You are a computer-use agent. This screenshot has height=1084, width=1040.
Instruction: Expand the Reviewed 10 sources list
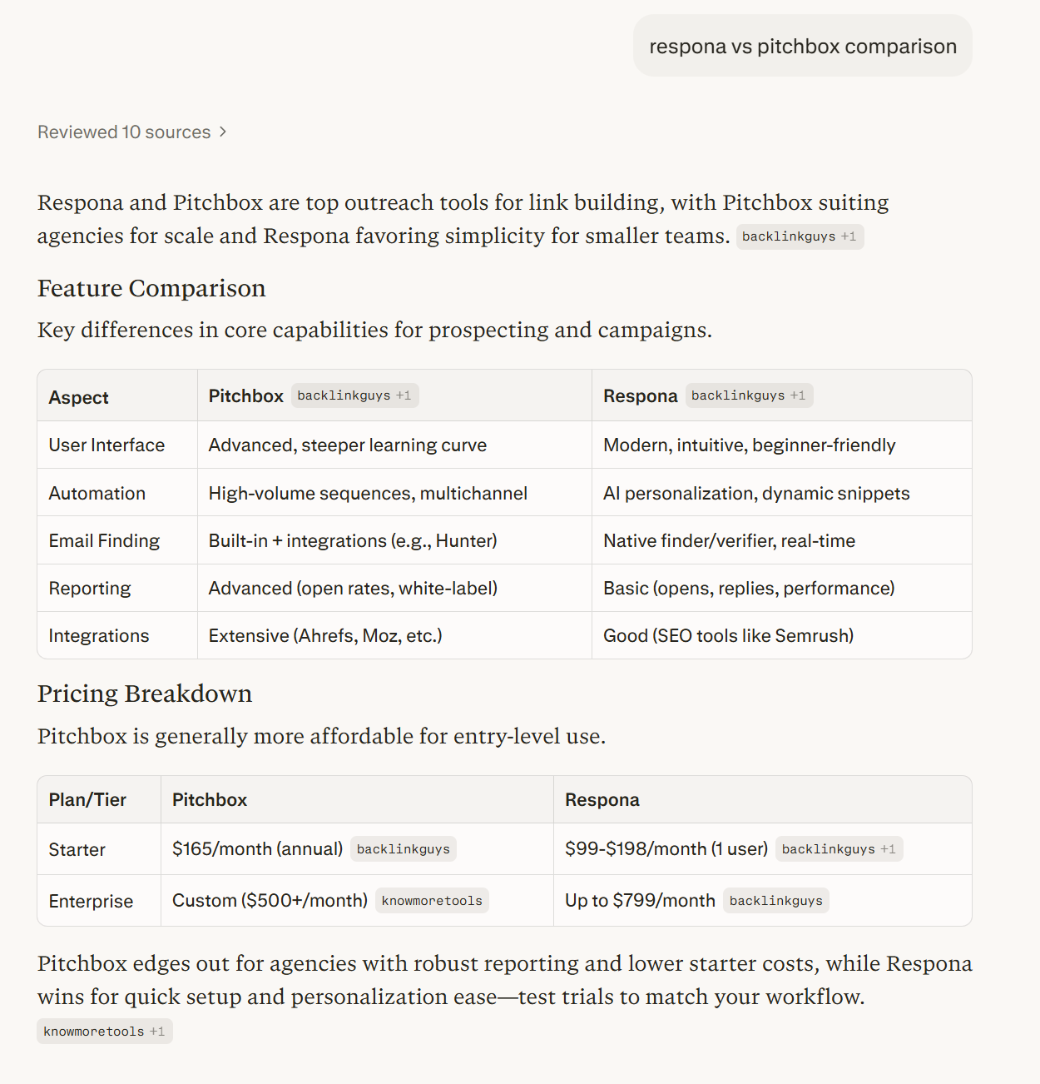click(123, 132)
